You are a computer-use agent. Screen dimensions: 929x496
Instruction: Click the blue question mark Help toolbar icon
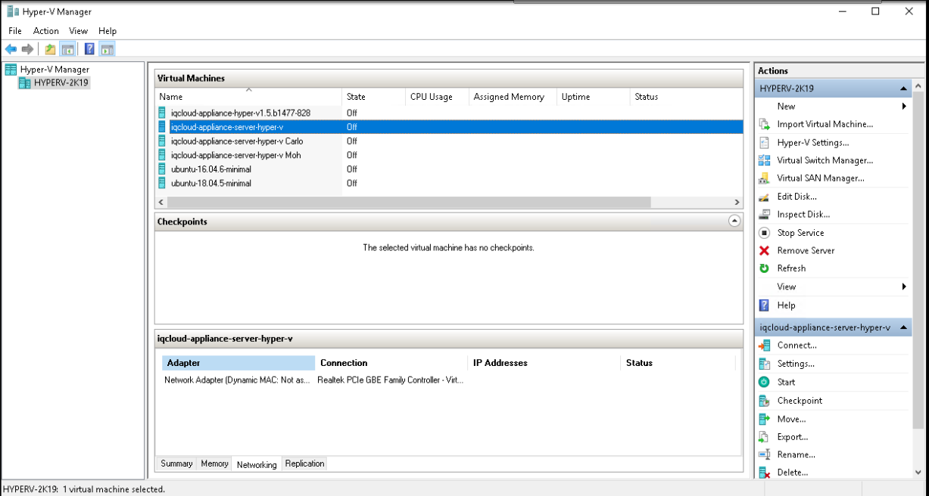point(89,49)
